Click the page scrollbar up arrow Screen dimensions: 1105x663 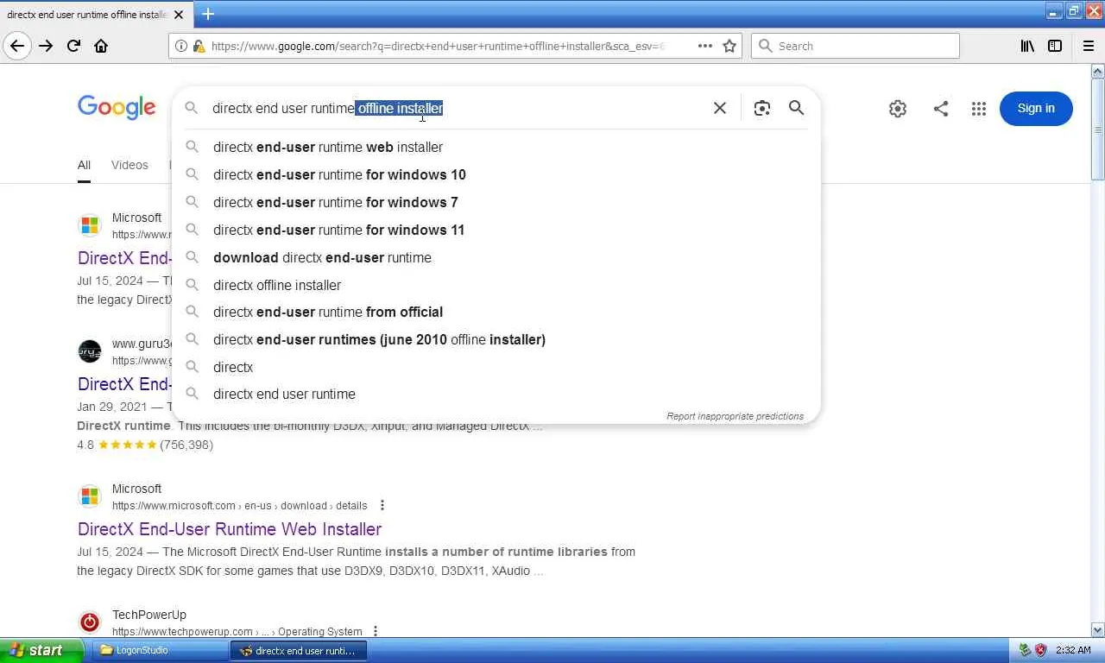(1098, 72)
